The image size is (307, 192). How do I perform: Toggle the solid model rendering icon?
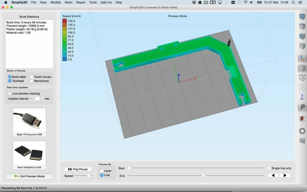(x=302, y=68)
